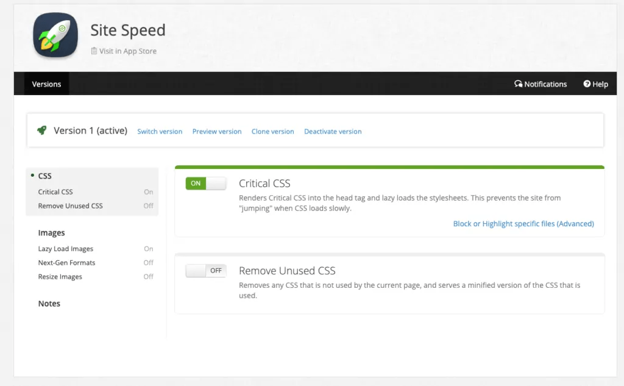Click the On status beside Lazy Load Images

(149, 249)
